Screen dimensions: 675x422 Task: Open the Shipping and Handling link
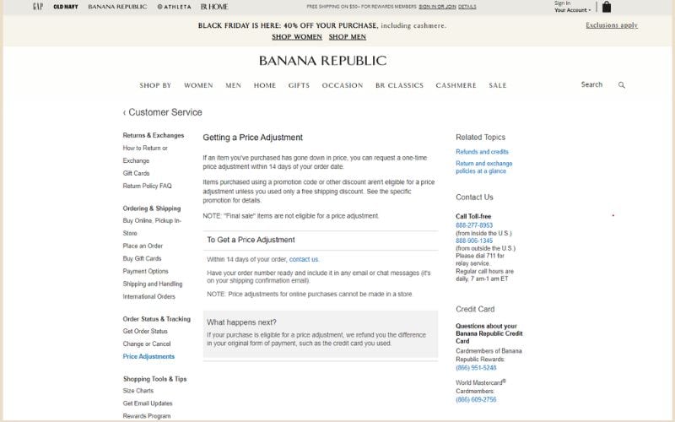coord(153,284)
